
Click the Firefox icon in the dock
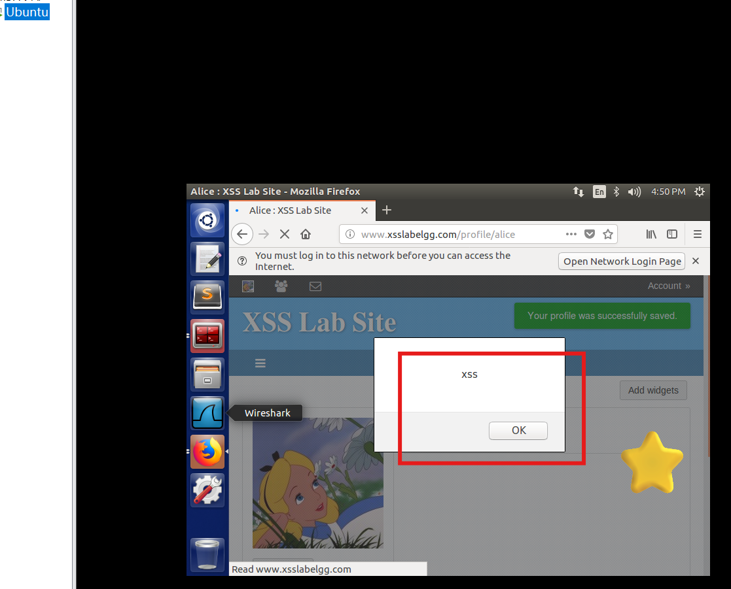click(207, 452)
